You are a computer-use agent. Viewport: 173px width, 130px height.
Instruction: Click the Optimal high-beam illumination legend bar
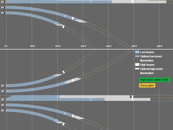tap(137, 69)
